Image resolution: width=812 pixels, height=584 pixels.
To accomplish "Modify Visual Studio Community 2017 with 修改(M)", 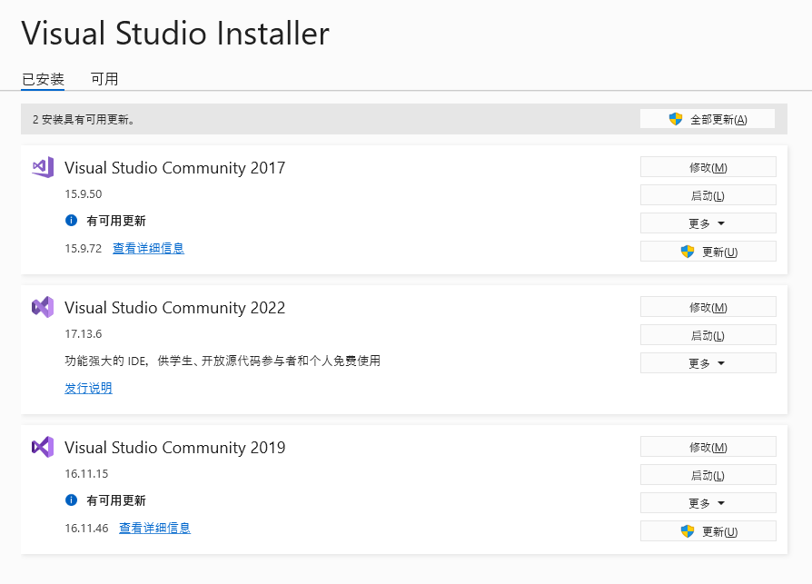I will (x=708, y=167).
